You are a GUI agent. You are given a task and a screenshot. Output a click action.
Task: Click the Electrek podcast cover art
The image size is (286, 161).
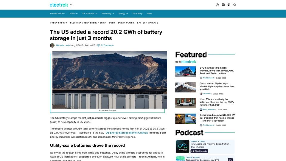tap(181, 159)
